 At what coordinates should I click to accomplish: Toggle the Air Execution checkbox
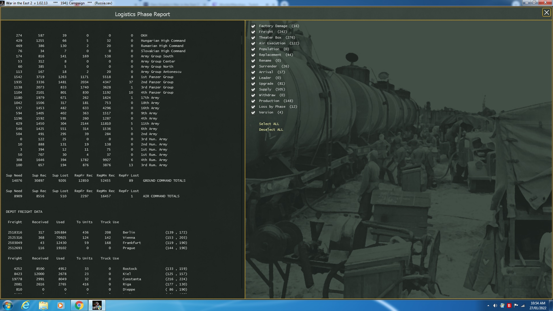click(253, 43)
